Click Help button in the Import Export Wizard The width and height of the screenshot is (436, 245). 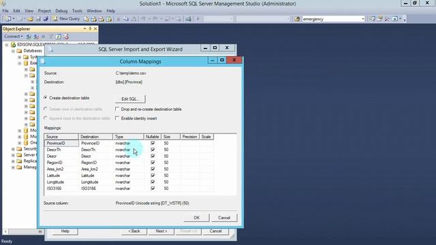pos(65,231)
